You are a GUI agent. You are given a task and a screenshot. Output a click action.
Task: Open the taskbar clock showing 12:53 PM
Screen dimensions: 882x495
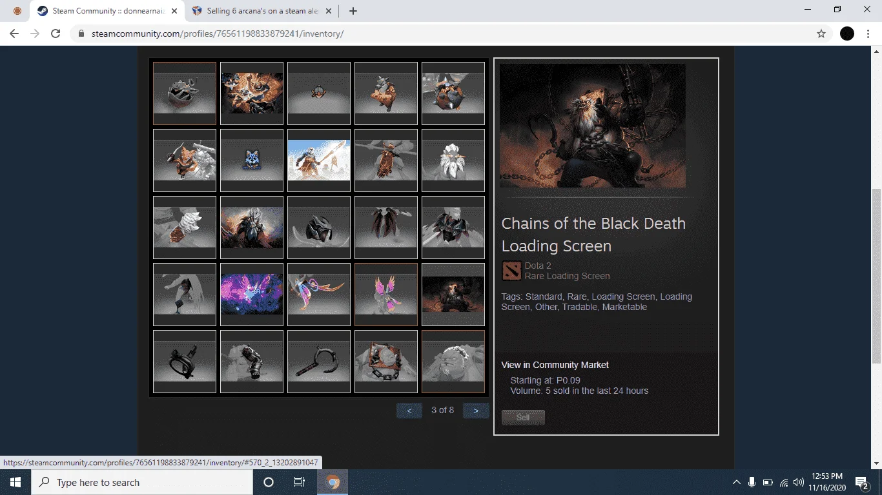826,482
